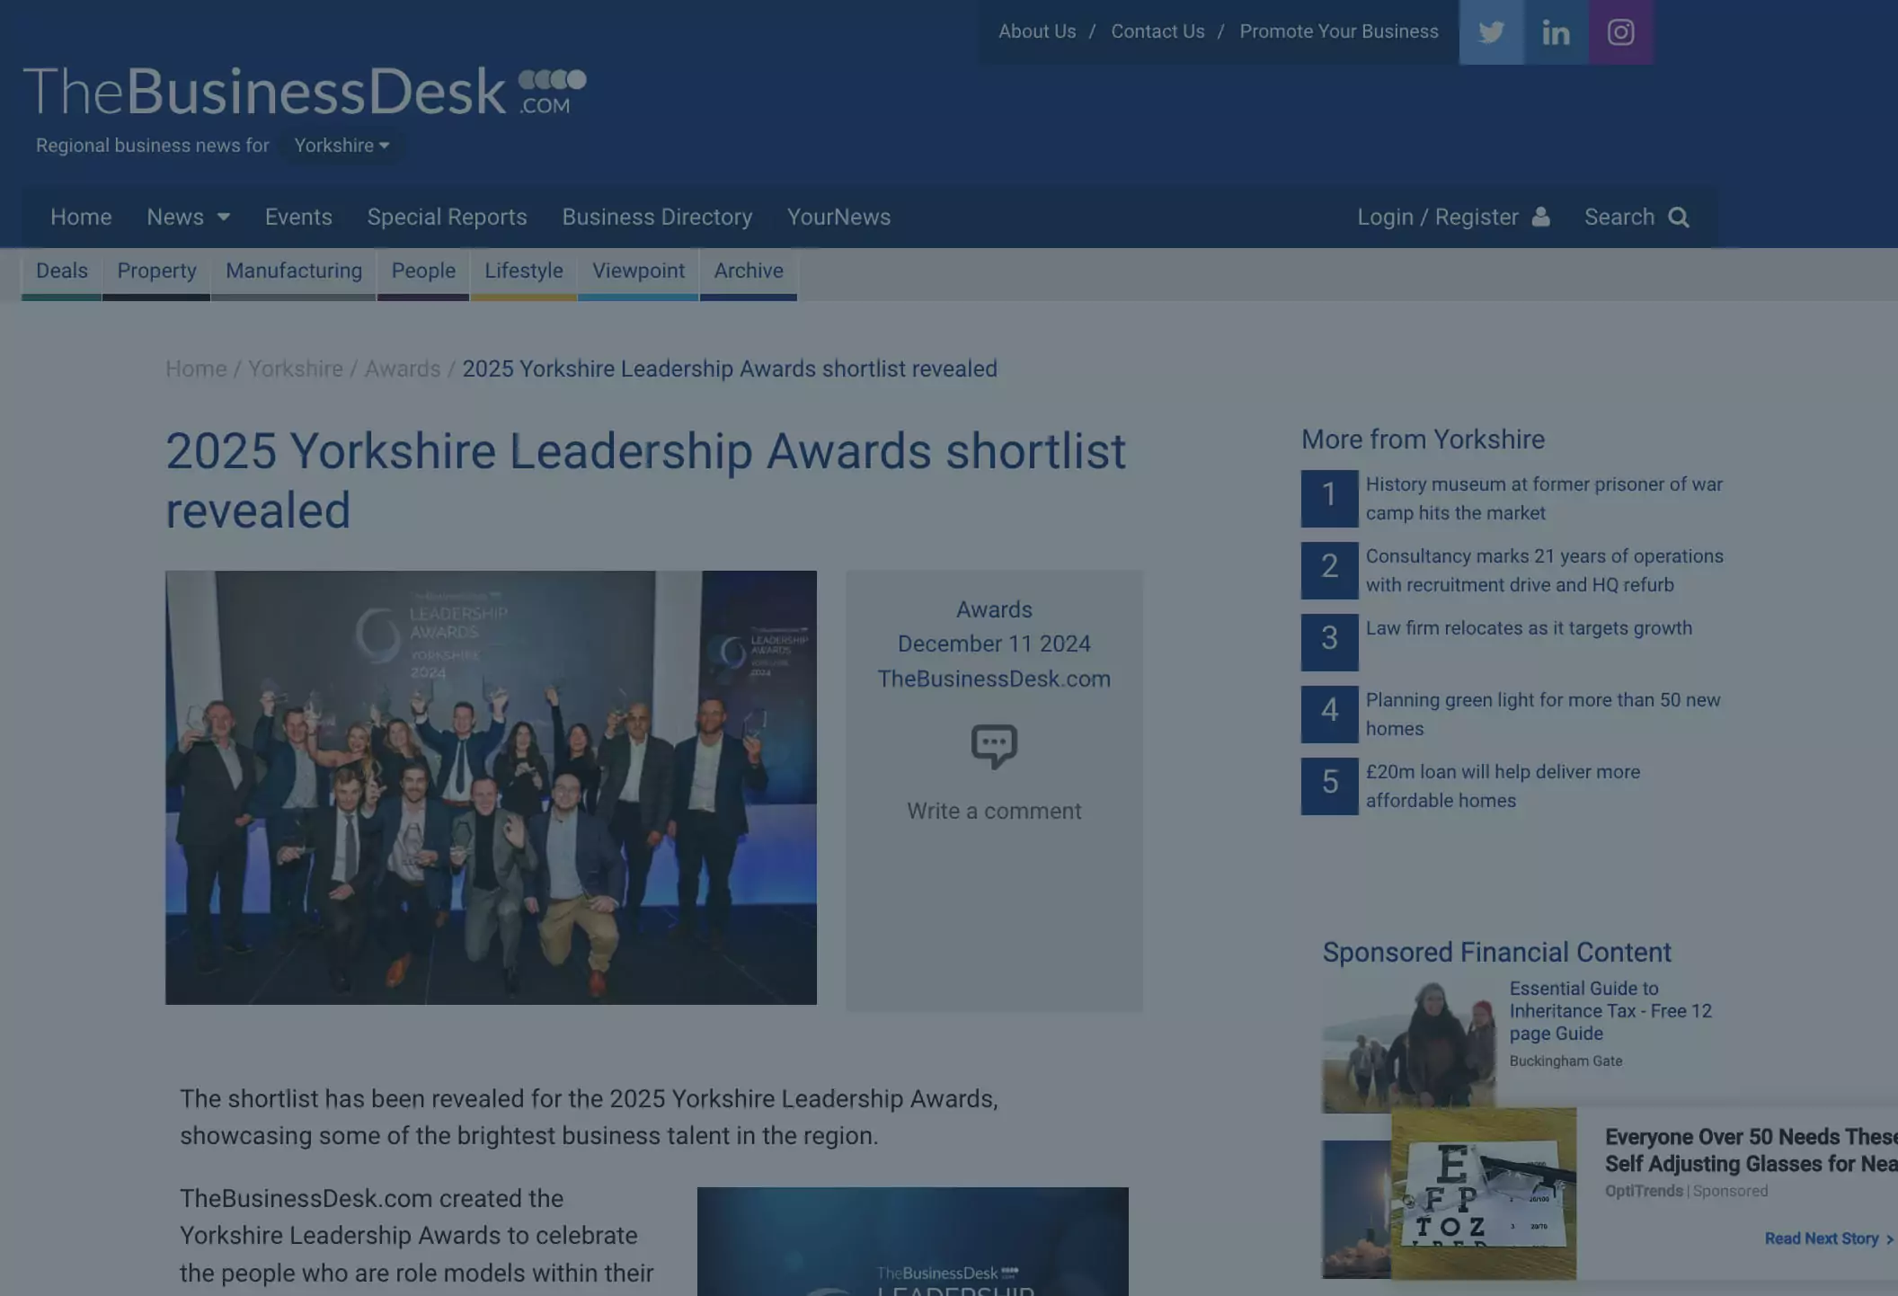This screenshot has height=1296, width=1898.
Task: Click number 2 badge for Consultancy story
Action: pyautogui.click(x=1329, y=570)
